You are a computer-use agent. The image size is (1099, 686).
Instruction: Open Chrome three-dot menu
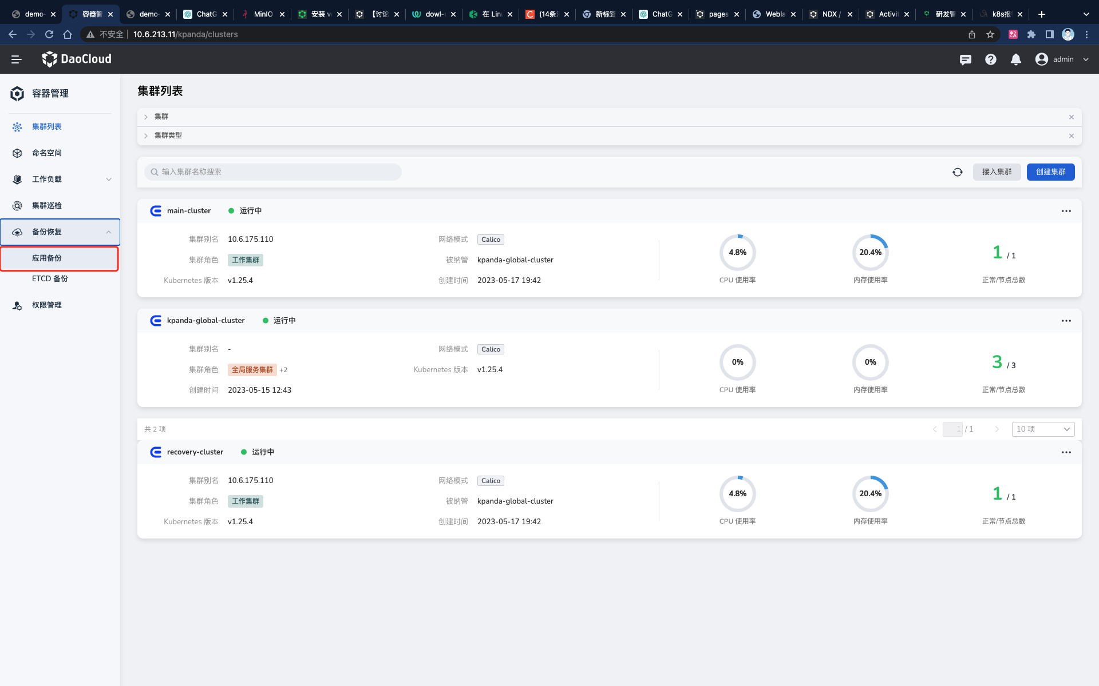[1086, 34]
